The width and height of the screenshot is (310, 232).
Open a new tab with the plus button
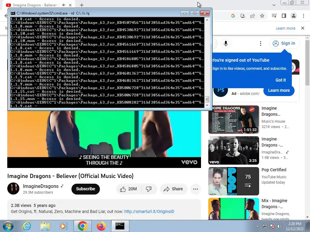(82, 5)
